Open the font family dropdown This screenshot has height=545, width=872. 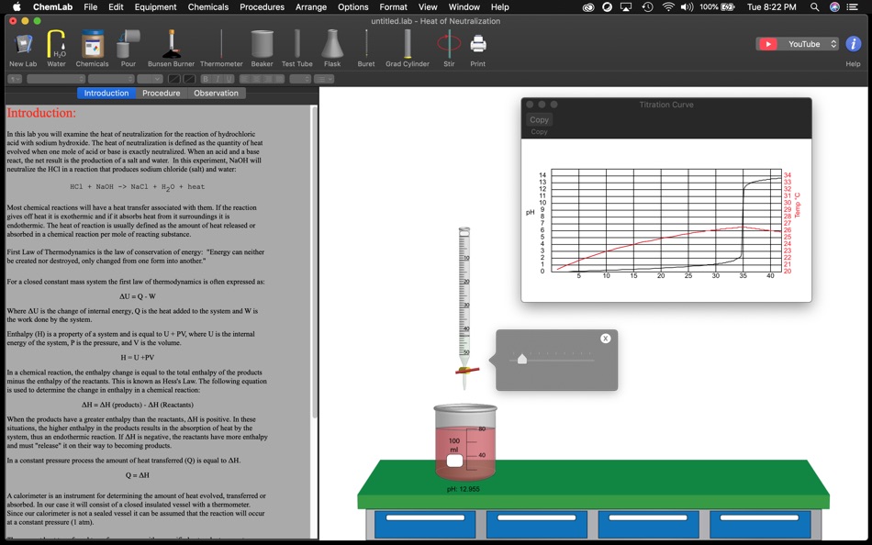56,79
